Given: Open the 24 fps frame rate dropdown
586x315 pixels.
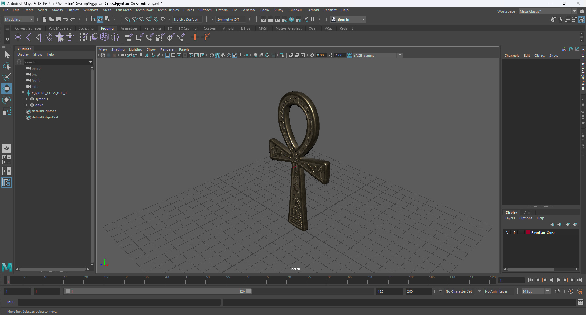Looking at the screenshot, I should tap(536, 291).
